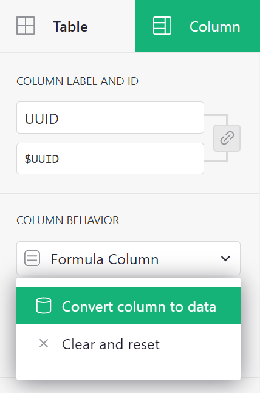Focus the $UUID column ID field

pos(110,159)
